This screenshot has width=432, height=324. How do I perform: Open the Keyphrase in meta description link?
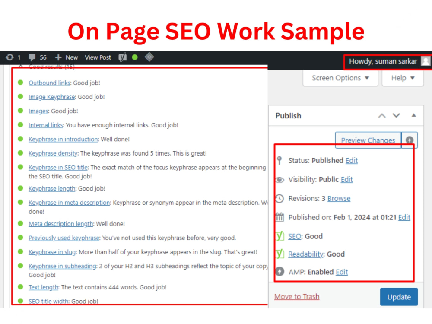69,203
